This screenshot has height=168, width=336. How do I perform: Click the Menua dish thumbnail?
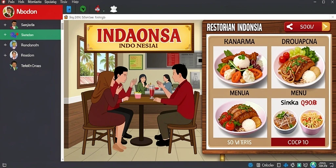(x=240, y=118)
